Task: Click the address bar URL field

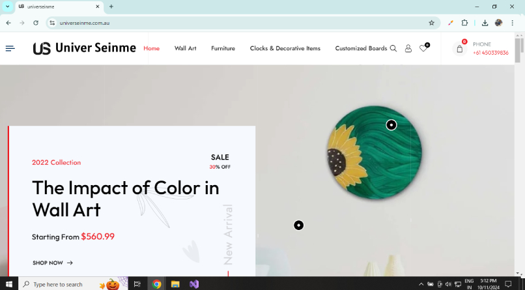Action: 243,23
